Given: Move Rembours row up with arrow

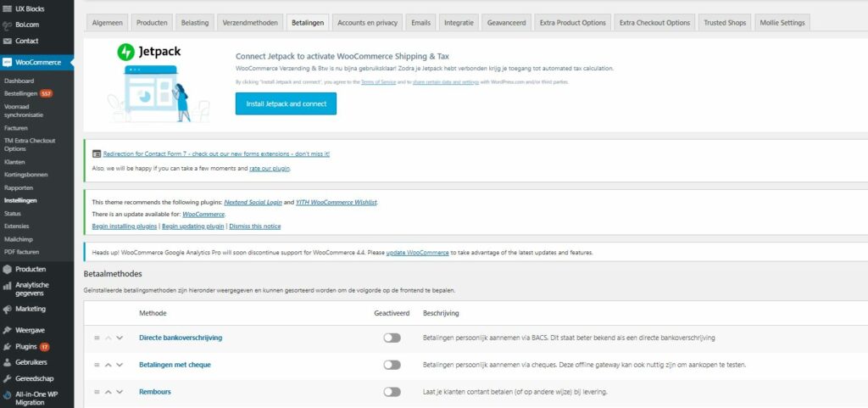Looking at the screenshot, I should pyautogui.click(x=108, y=392).
